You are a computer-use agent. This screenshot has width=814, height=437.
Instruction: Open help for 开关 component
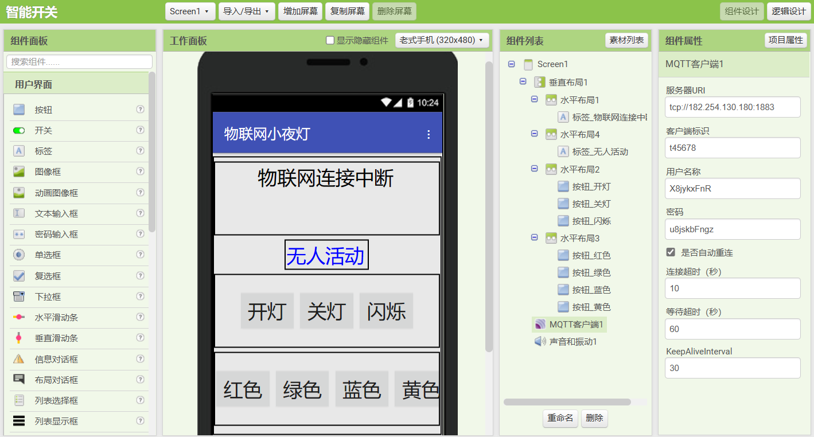140,130
